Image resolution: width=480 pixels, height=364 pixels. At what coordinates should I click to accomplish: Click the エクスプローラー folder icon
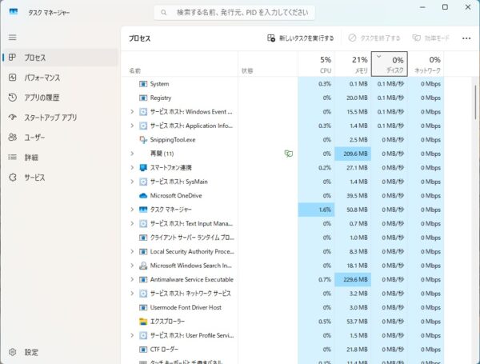[143, 322]
